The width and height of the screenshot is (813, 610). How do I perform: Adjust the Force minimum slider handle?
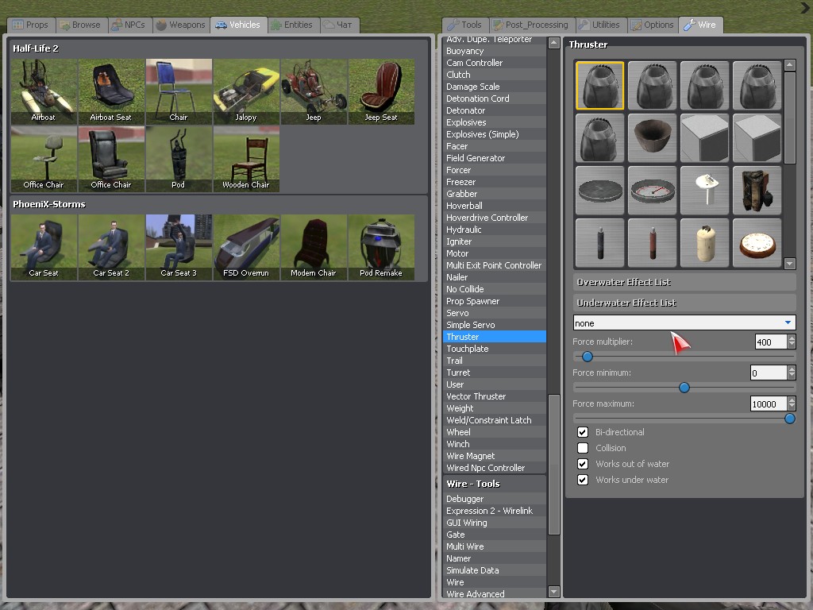[684, 388]
